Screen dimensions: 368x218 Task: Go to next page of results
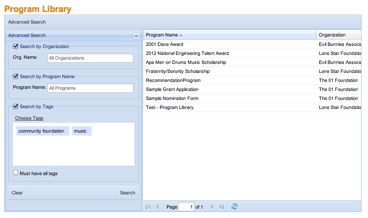[x=212, y=207]
